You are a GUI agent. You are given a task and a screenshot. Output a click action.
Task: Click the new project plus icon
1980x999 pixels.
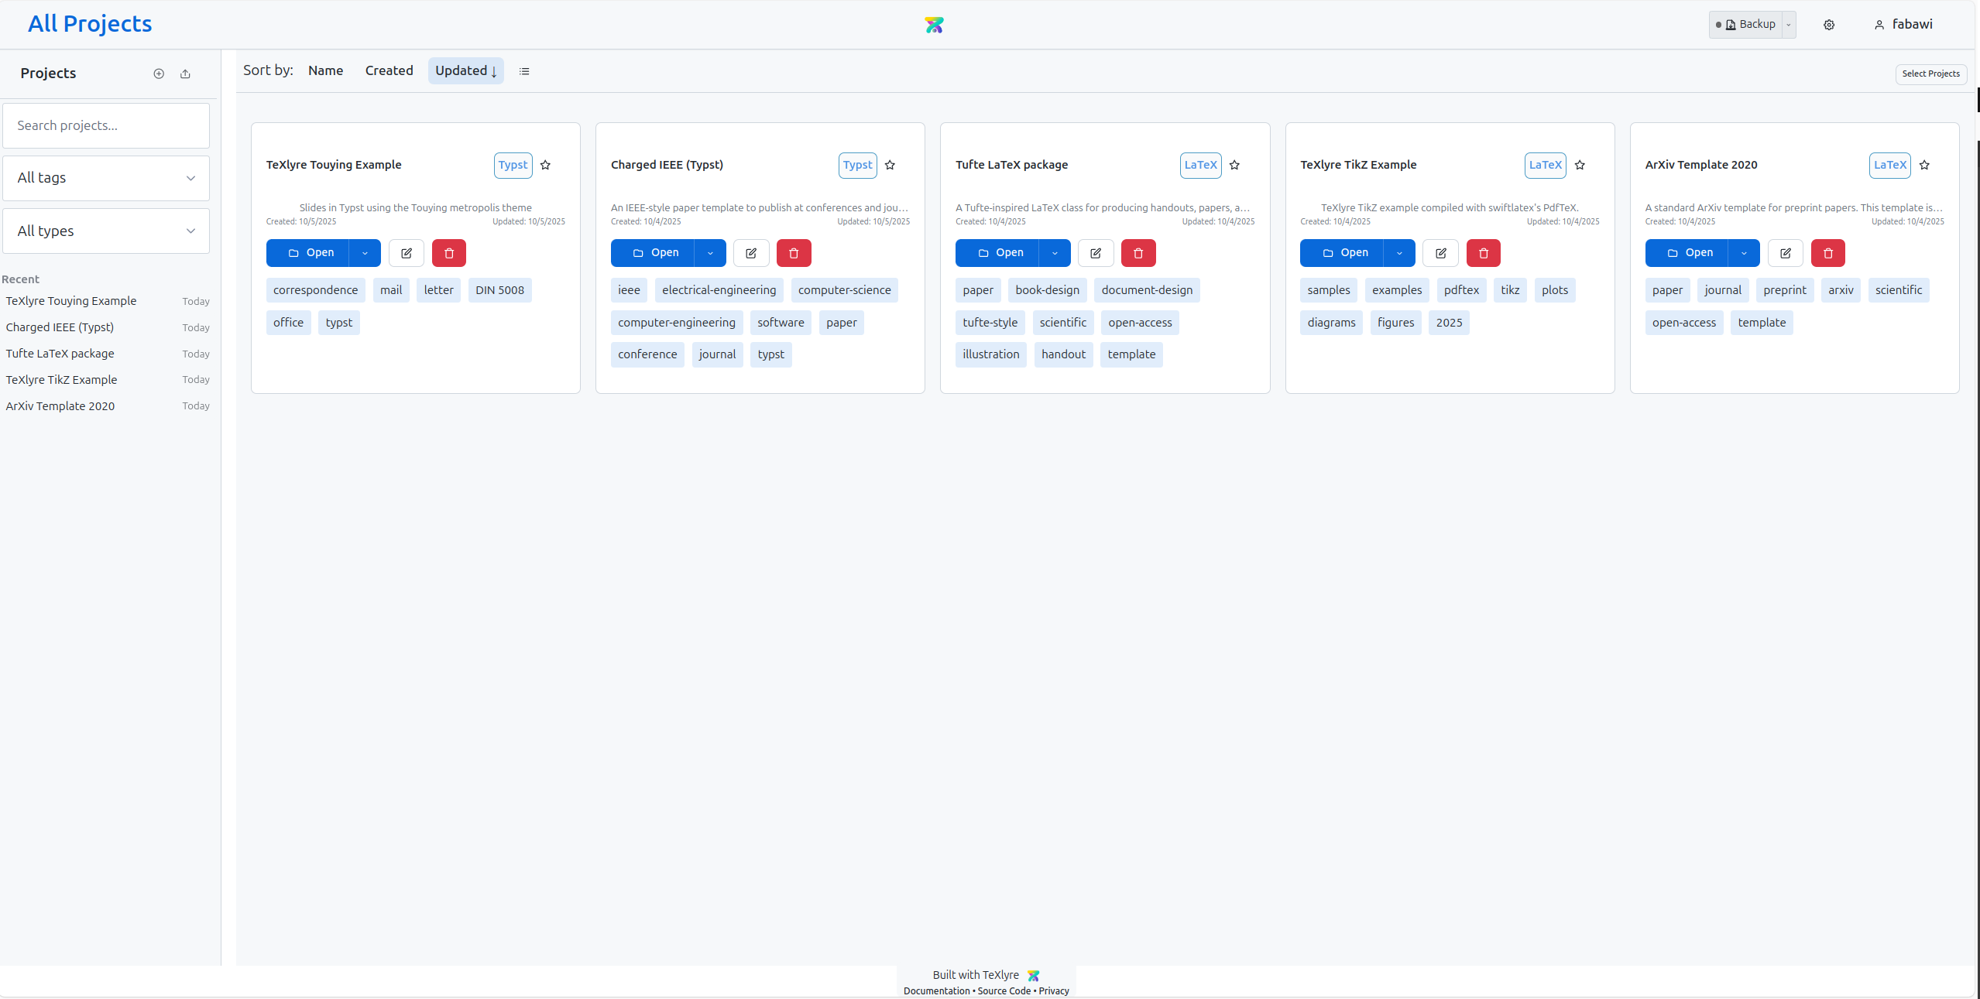[x=159, y=74]
